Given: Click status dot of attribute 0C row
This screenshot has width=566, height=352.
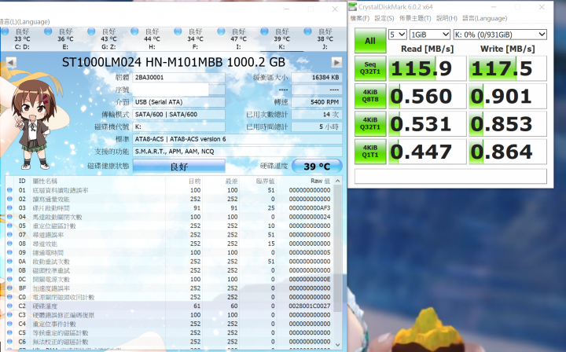Looking at the screenshot, I should pos(9,279).
